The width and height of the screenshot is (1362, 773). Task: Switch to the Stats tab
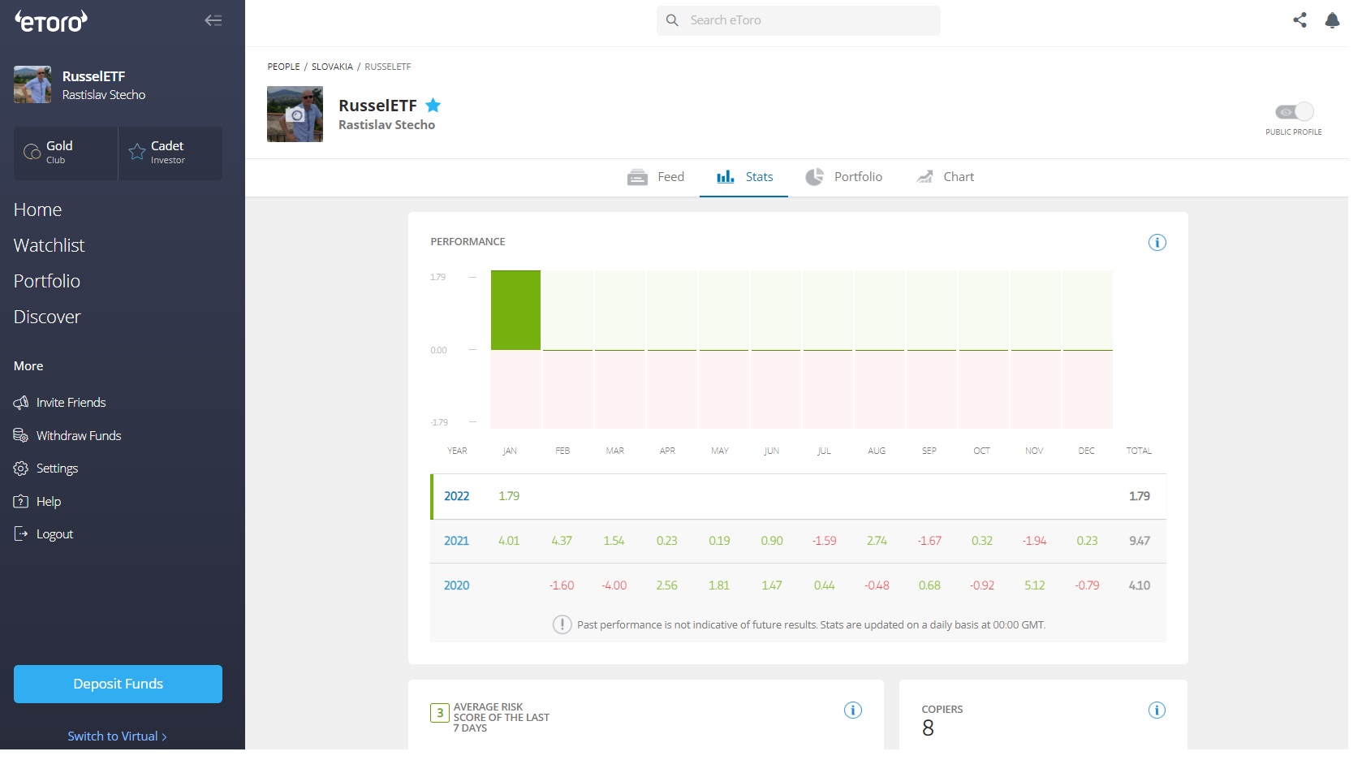[744, 177]
